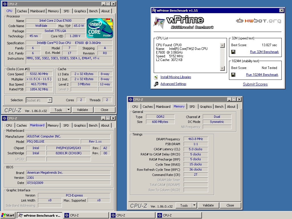Screen dimensions: 292x219
Task: Click the wPrime logo graphic
Action: (x=183, y=23)
